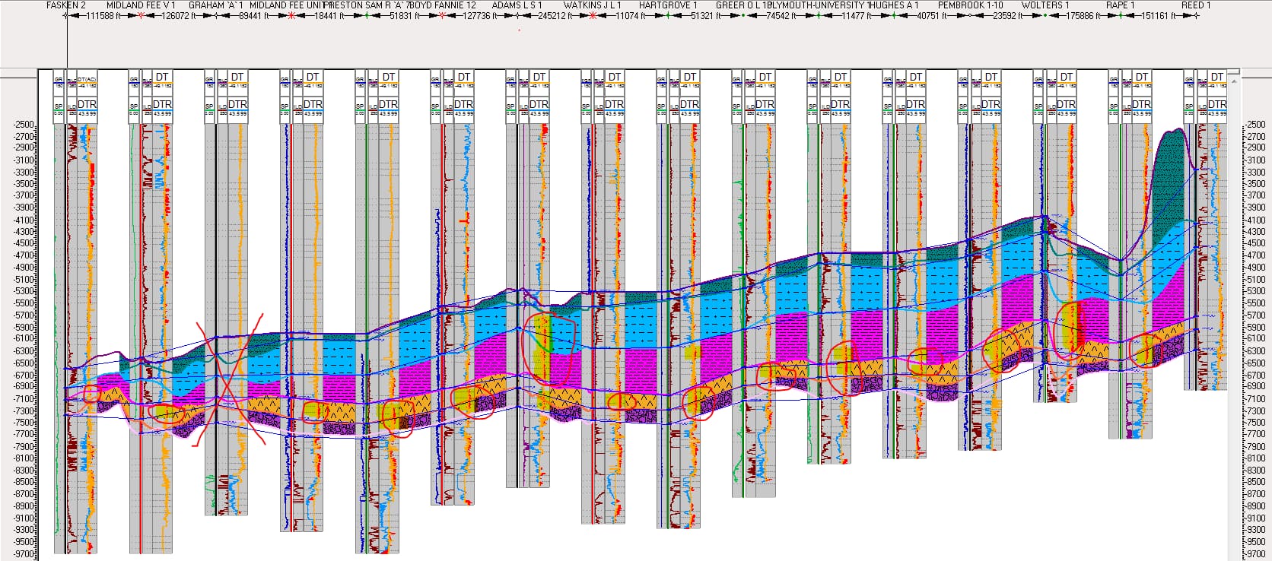Click the 51831 ft distance label

[405, 16]
